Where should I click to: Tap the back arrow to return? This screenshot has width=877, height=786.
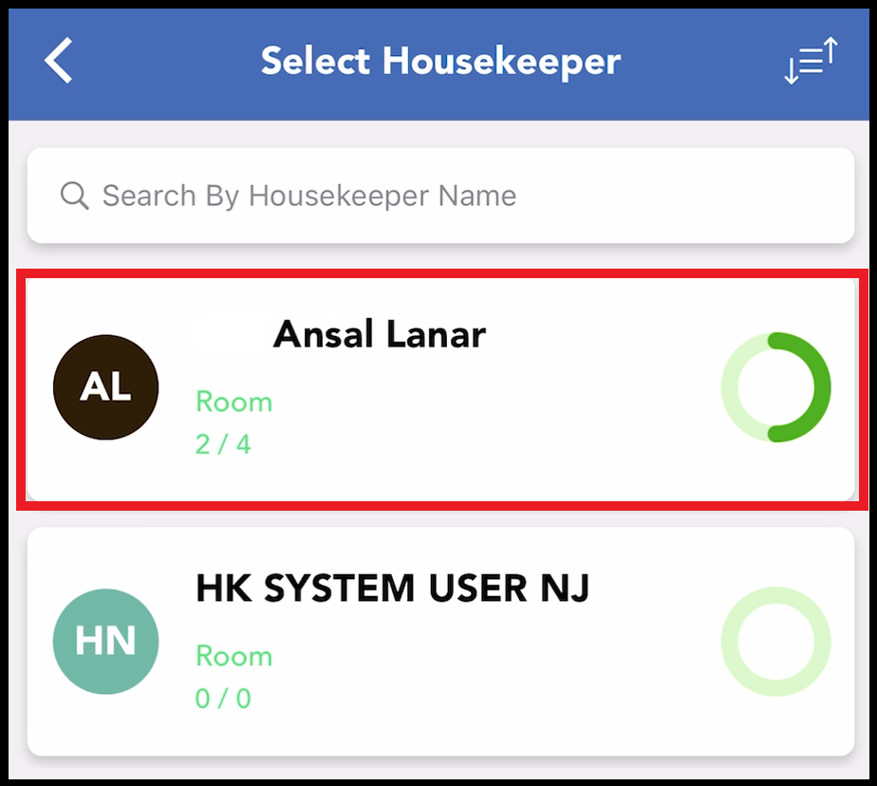coord(57,62)
